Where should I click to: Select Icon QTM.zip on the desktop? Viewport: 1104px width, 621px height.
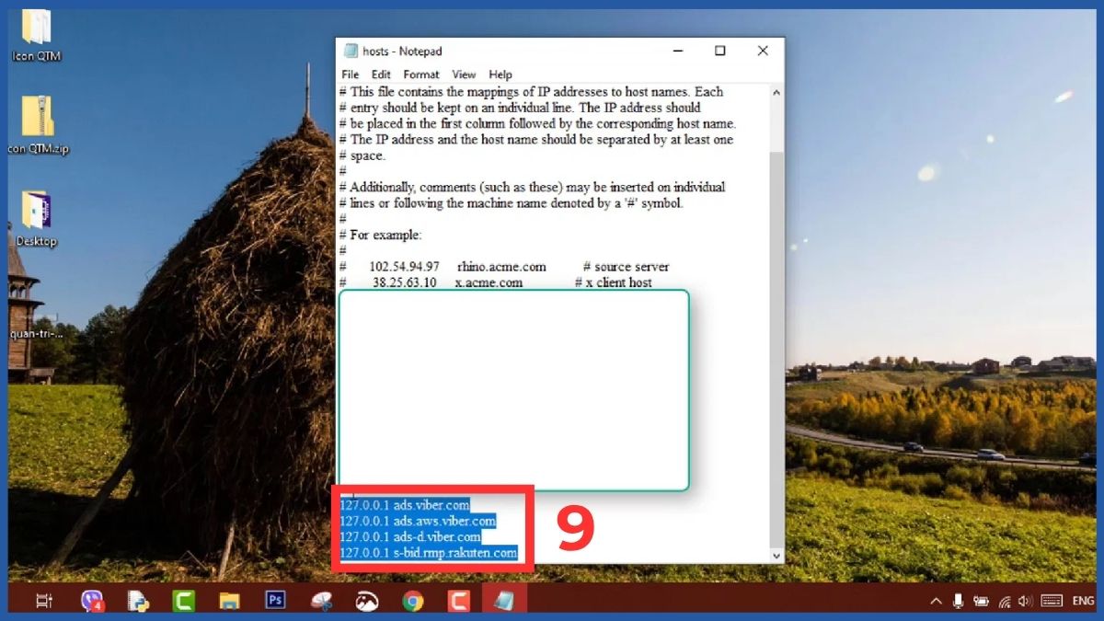coord(37,115)
